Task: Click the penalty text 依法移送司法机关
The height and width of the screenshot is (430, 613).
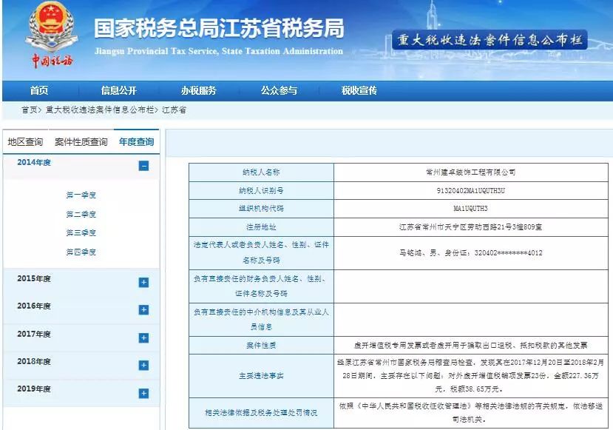Action: pos(471,413)
